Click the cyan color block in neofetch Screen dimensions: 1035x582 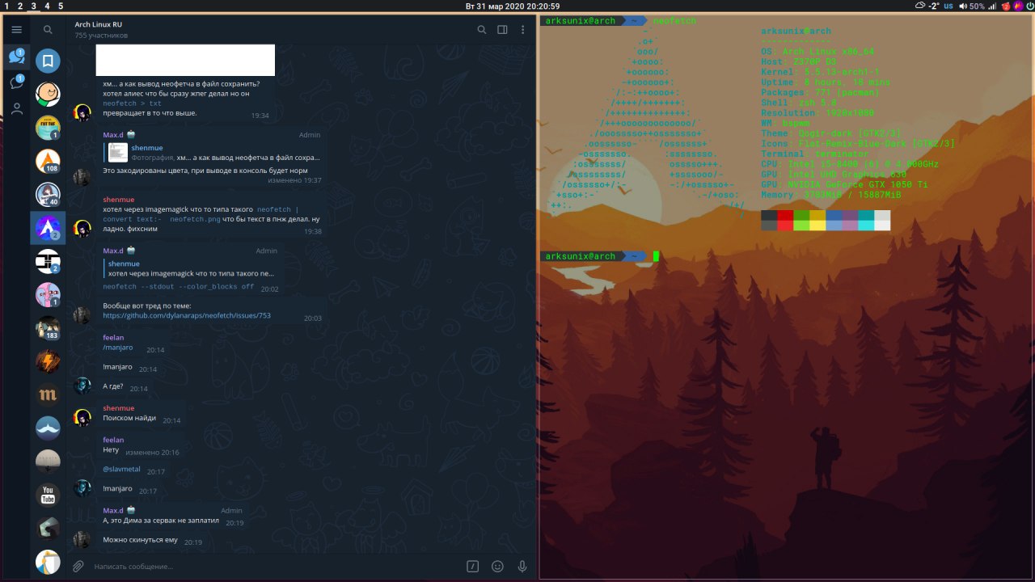866,221
